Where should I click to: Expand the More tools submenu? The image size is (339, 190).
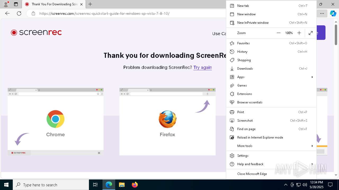coord(271,146)
